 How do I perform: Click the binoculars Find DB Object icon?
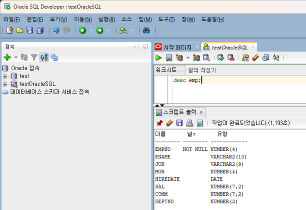click(146, 30)
